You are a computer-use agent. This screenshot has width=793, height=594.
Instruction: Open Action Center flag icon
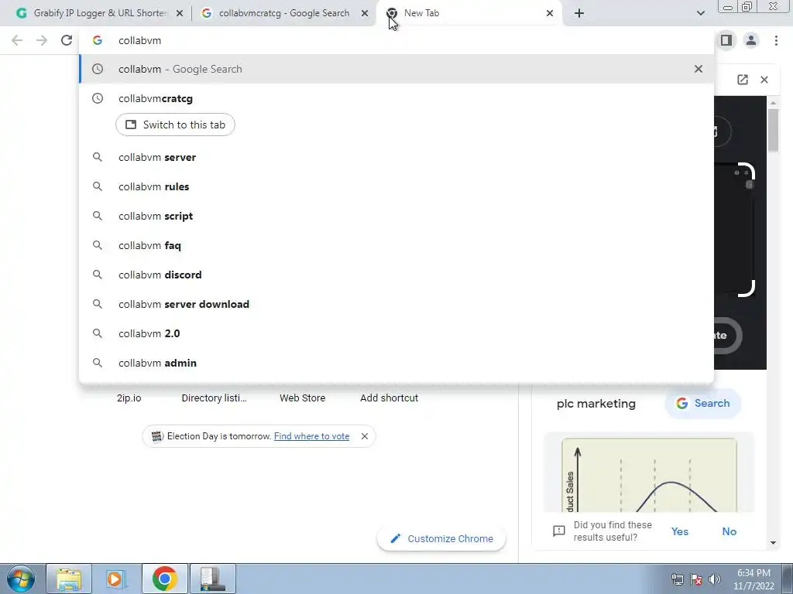click(696, 579)
